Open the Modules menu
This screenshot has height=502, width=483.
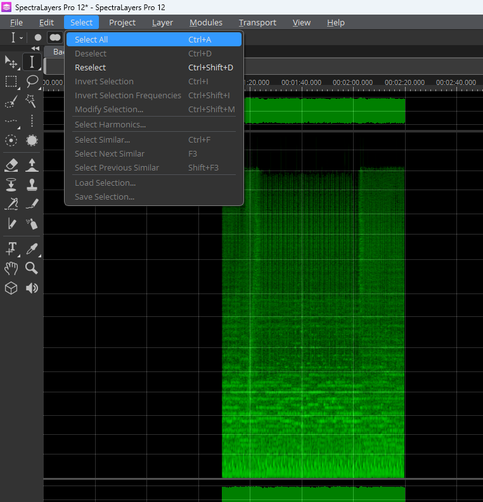pyautogui.click(x=206, y=22)
